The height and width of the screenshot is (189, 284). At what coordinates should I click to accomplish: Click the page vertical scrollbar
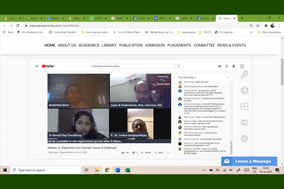pyautogui.click(x=282, y=72)
